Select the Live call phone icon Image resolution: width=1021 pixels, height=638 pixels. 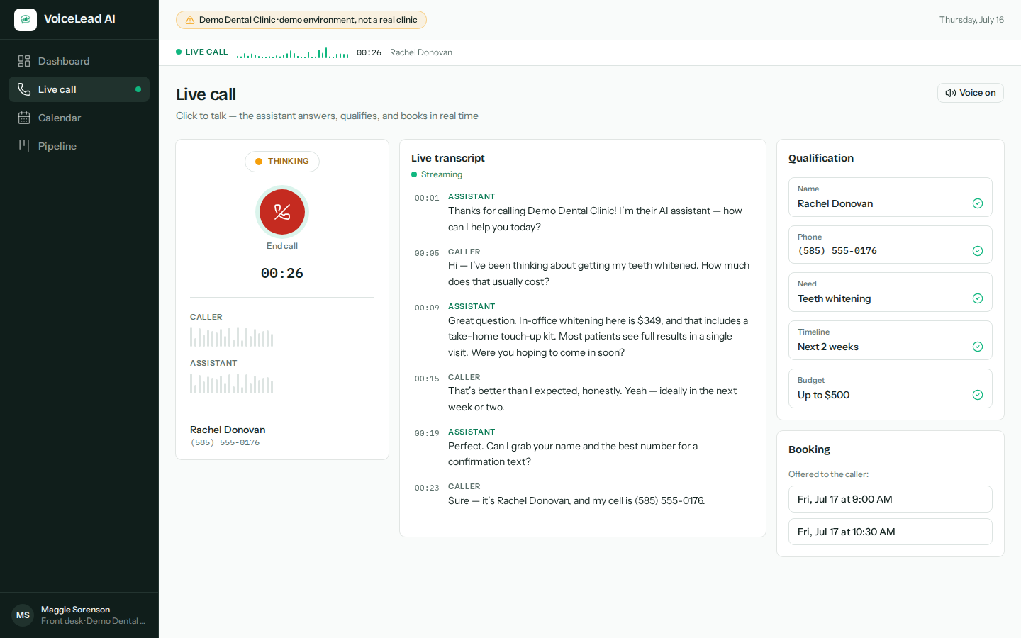[24, 89]
